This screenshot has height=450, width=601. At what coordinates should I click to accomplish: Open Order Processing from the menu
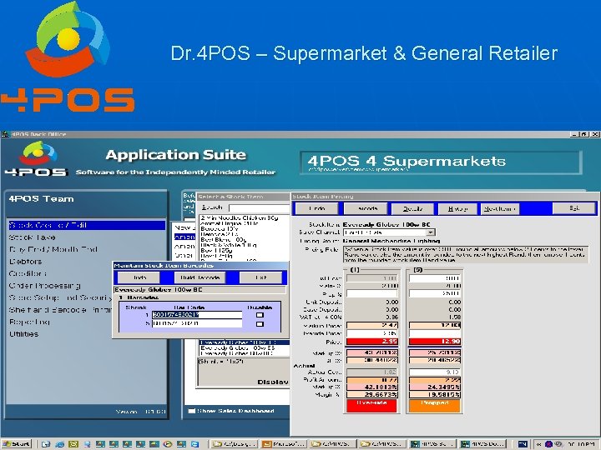[44, 286]
